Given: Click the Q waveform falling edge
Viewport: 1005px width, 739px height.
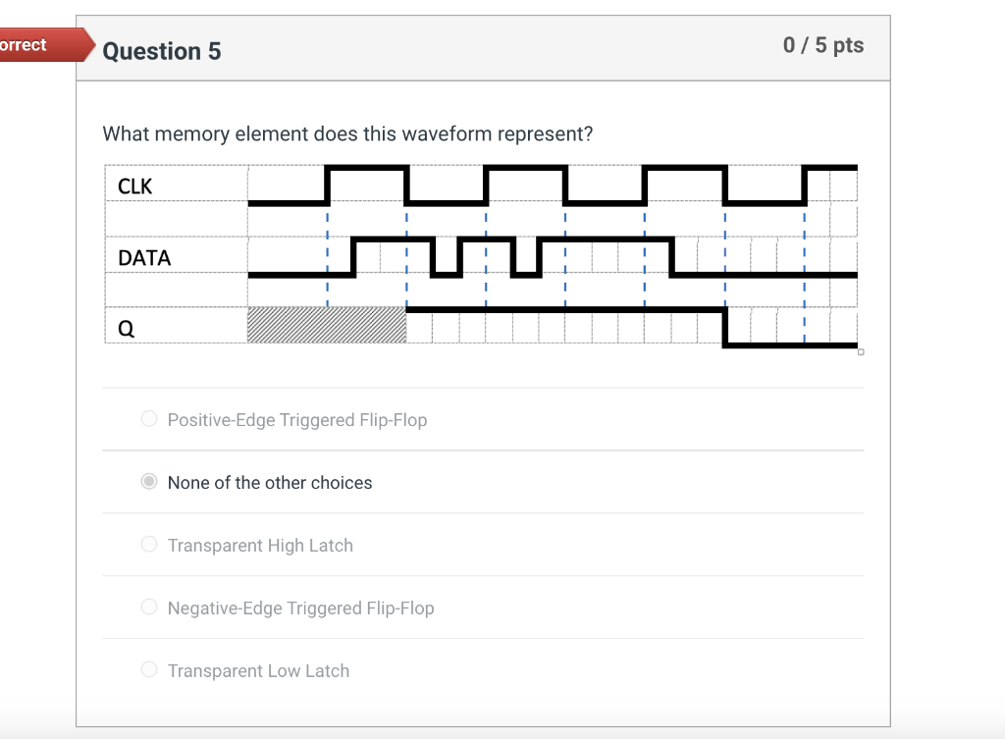Looking at the screenshot, I should 724,326.
